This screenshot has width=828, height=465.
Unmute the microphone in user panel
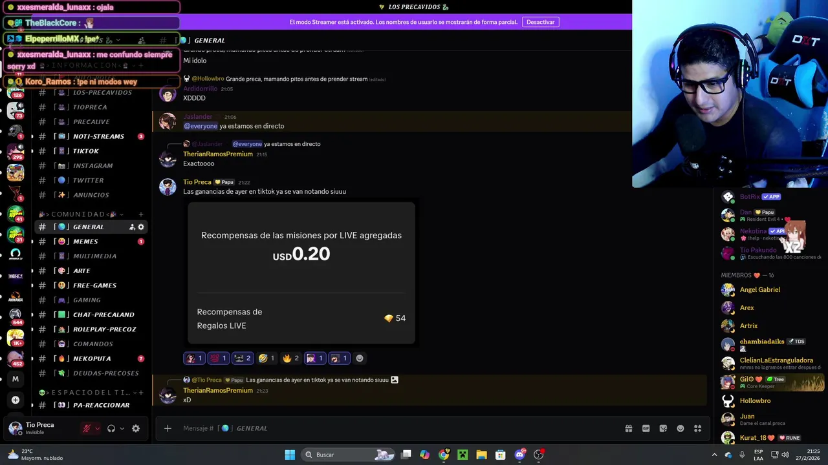(87, 428)
